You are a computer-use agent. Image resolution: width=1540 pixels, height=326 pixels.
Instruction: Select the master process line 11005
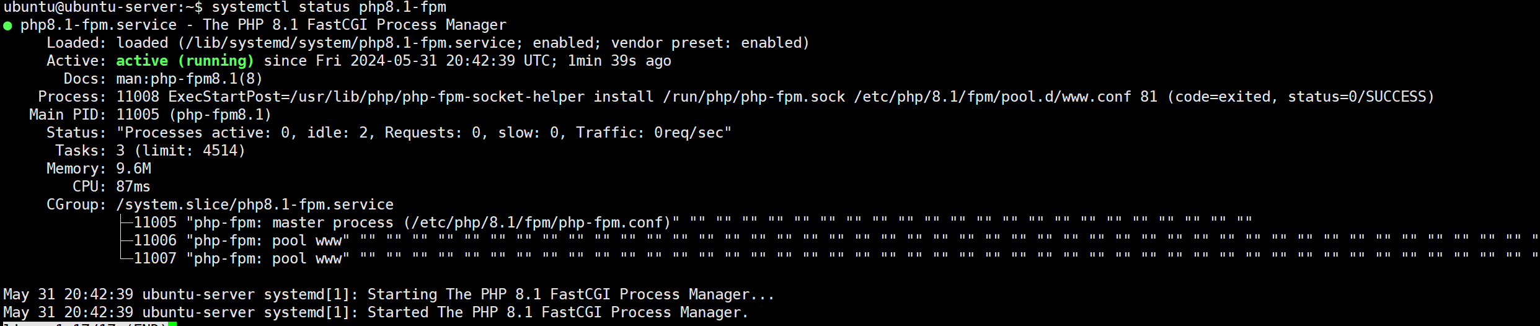tap(403, 222)
